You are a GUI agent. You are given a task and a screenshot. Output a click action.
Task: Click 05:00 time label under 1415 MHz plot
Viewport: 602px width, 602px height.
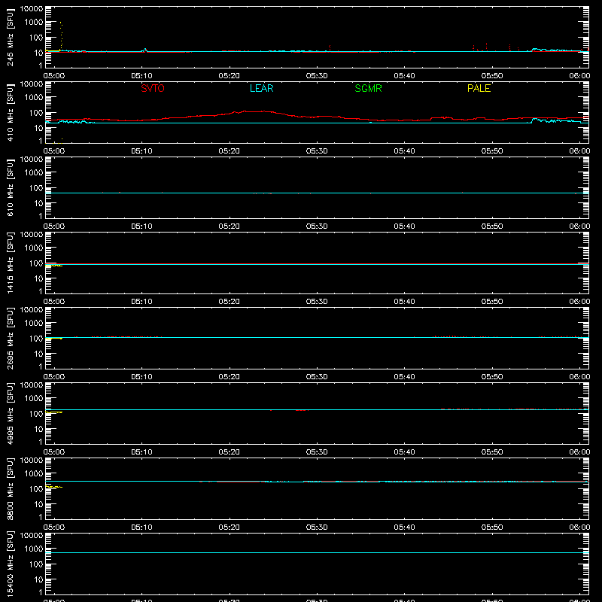[54, 302]
